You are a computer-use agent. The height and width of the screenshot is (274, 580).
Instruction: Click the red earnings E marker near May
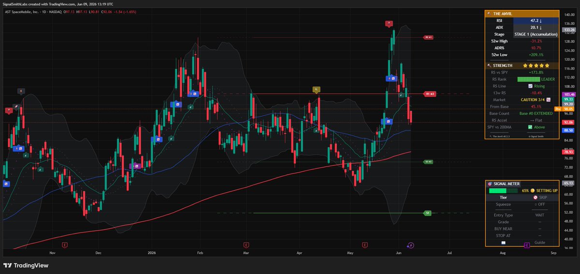point(364,245)
